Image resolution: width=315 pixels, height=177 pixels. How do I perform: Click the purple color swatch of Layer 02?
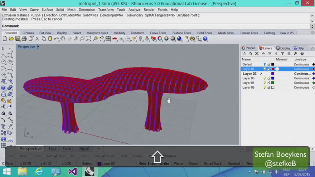[x=273, y=74]
